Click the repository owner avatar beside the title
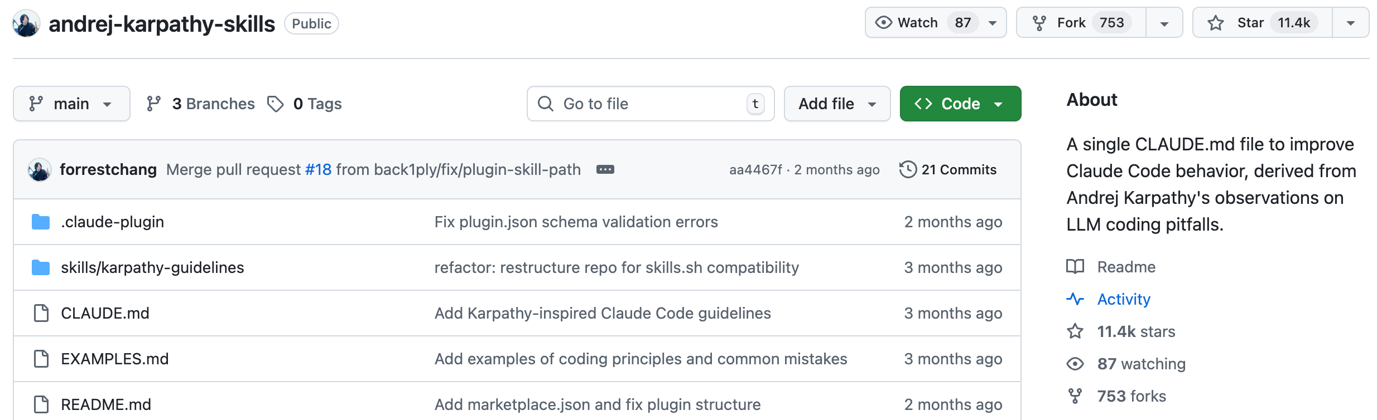This screenshot has width=1377, height=420. click(26, 23)
